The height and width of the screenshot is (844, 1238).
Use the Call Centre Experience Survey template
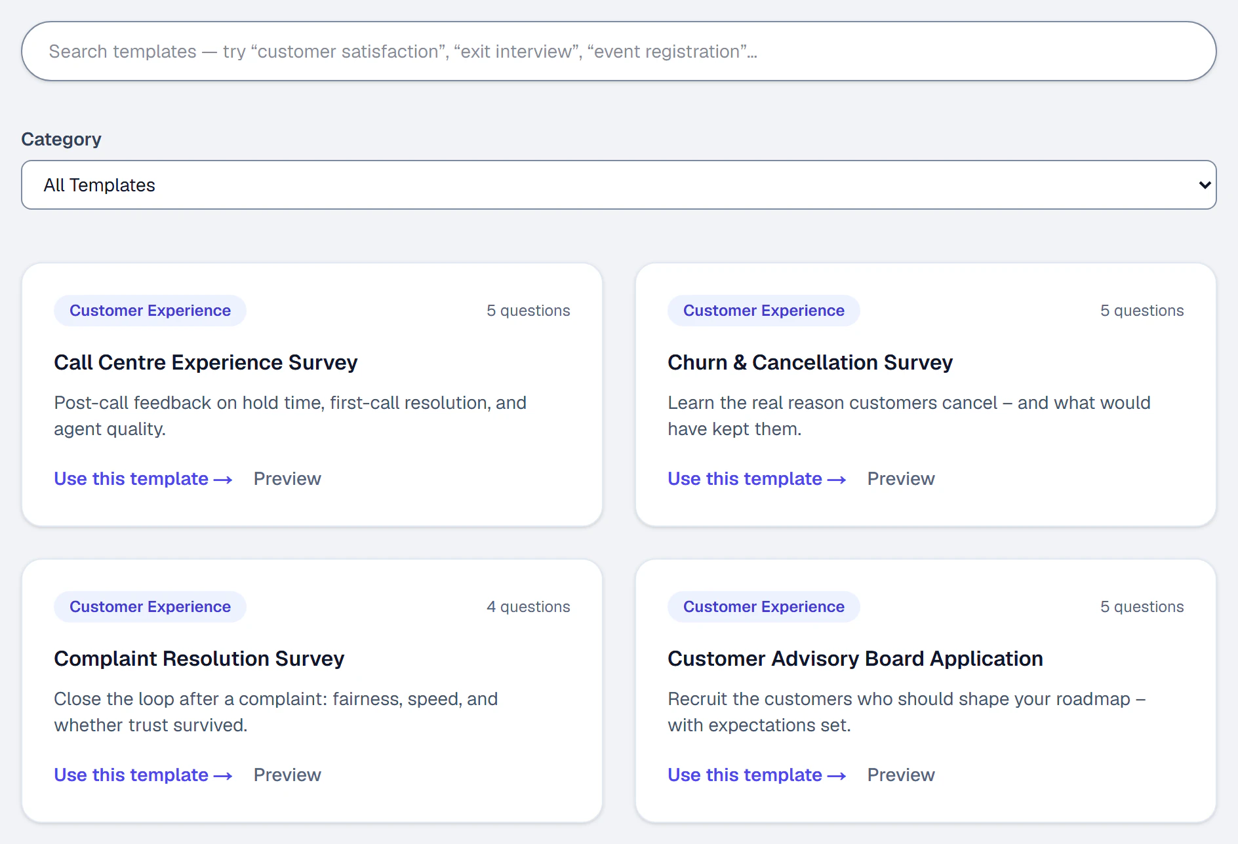(x=143, y=479)
